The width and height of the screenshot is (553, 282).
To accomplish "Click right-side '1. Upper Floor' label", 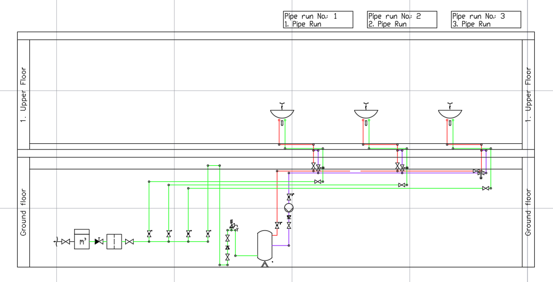I will coord(528,94).
